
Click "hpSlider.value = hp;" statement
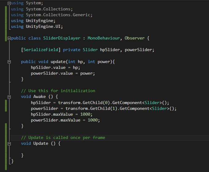[x=55, y=68]
